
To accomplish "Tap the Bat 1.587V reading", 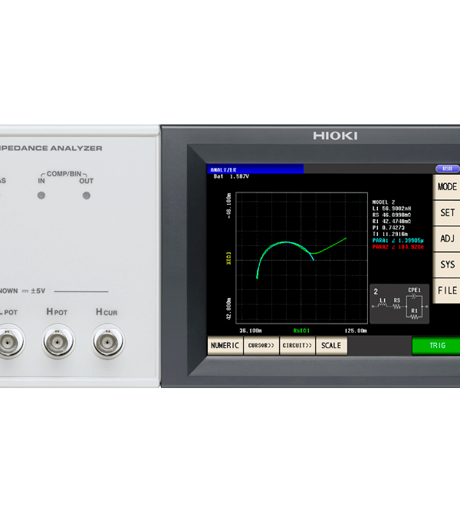I will tap(232, 176).
